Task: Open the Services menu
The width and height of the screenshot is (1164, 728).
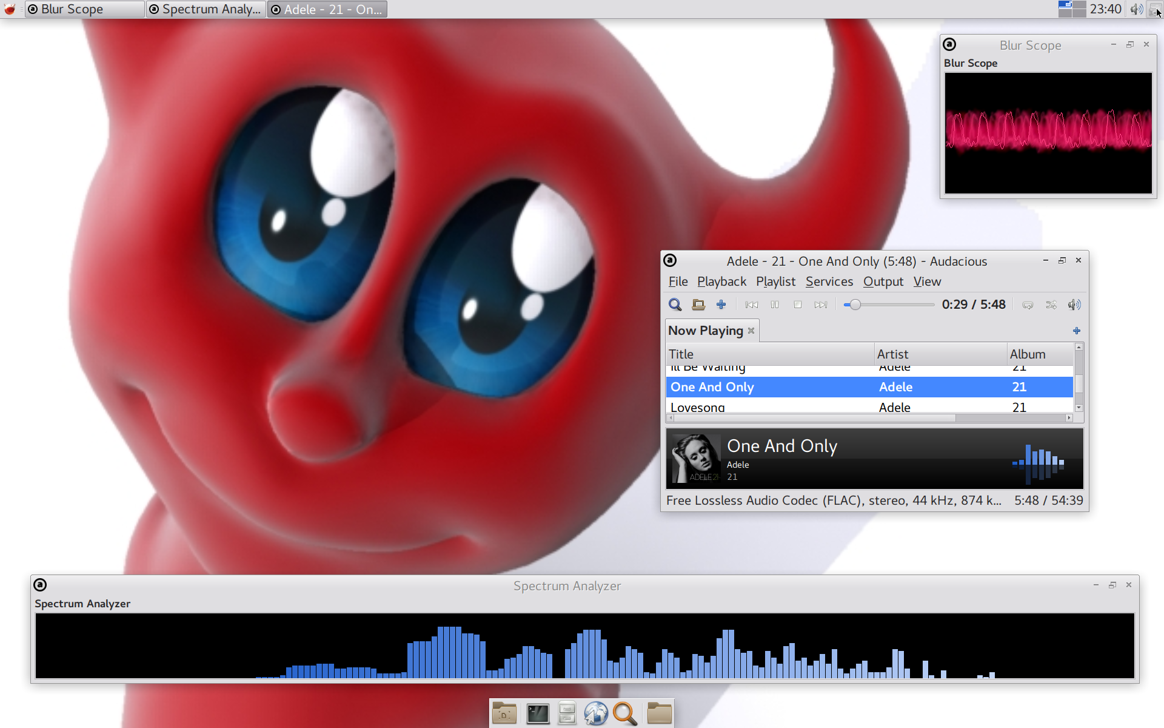Action: pyautogui.click(x=829, y=281)
